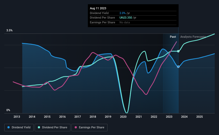Select the Dividend Yield data point marker
The image size is (219, 135).
pos(178,67)
